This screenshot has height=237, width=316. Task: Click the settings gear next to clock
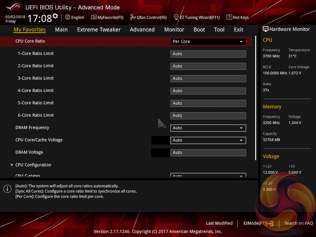pos(55,16)
